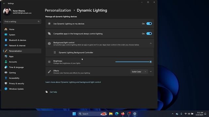Viewport: 209px width, 117px height.
Task: Go back using the Settings back arrow
Action: (x=4, y=4)
